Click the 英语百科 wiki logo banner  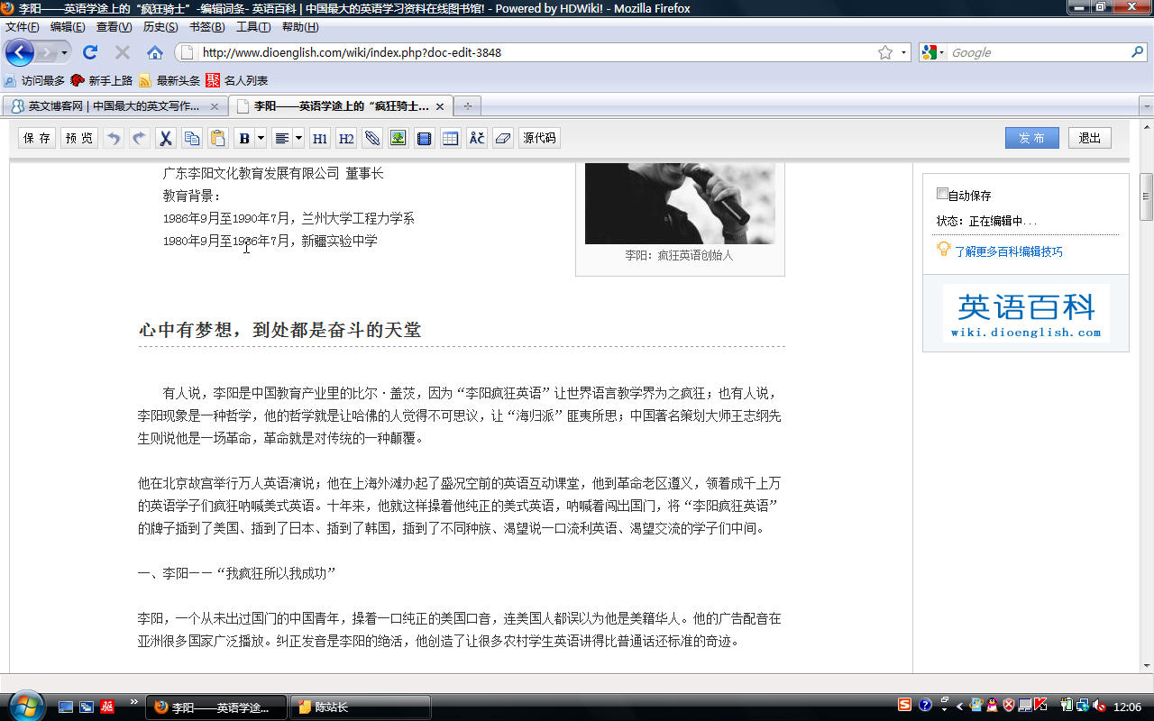click(x=1026, y=313)
